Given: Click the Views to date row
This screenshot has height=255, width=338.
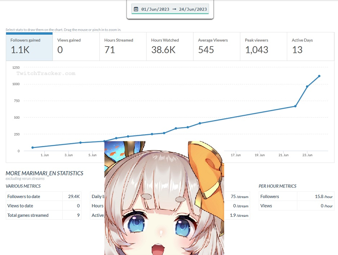Looking at the screenshot, I should coord(44,206).
